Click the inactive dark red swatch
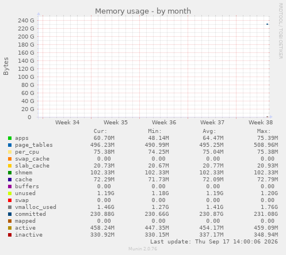The width and height of the screenshot is (286, 255). tap(10, 235)
